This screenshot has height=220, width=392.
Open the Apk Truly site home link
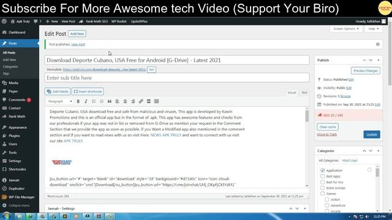pyautogui.click(x=20, y=21)
